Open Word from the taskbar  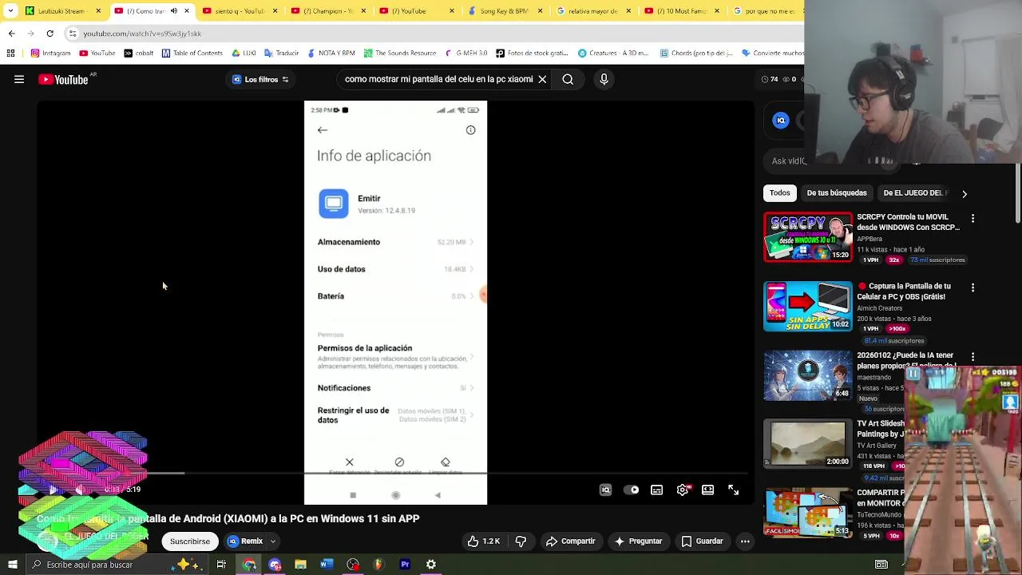[x=327, y=565]
